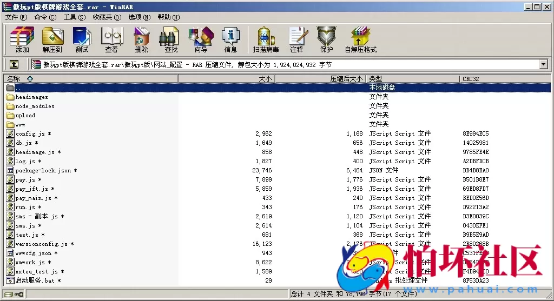This screenshot has width=554, height=301.
Task: Open the File (文件) menu
Action: (x=16, y=17)
